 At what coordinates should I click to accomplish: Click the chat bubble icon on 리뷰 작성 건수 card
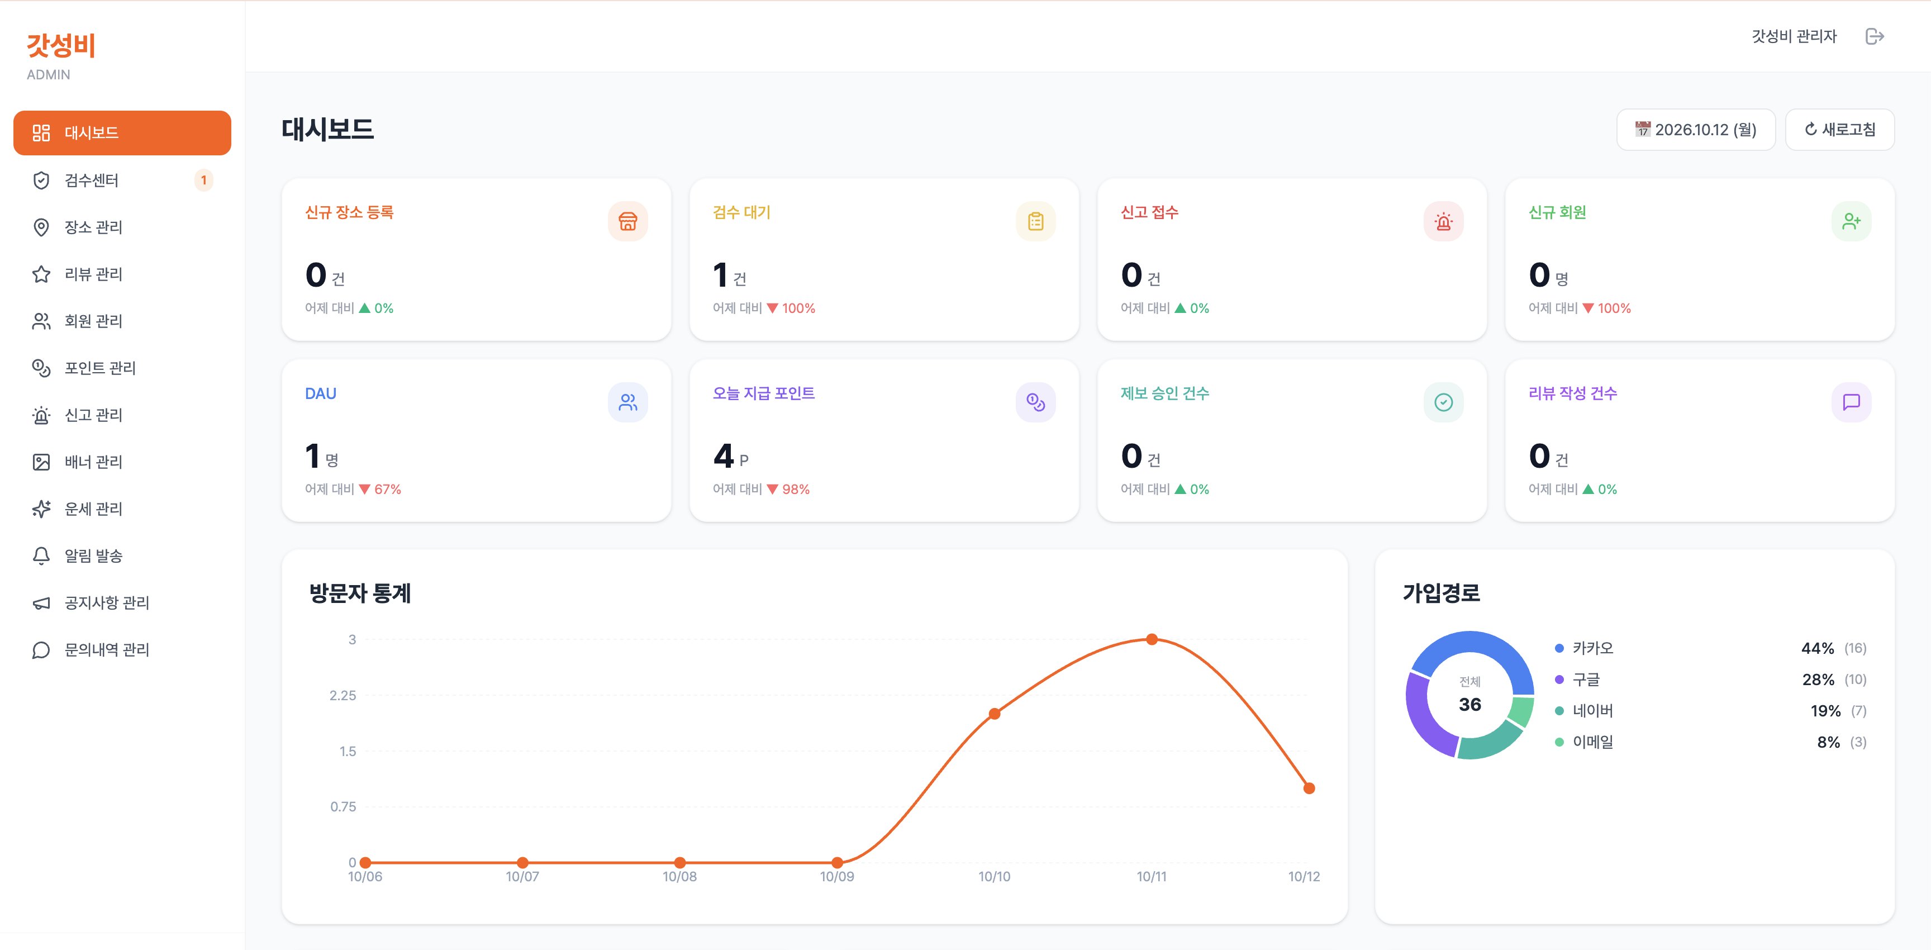coord(1851,403)
